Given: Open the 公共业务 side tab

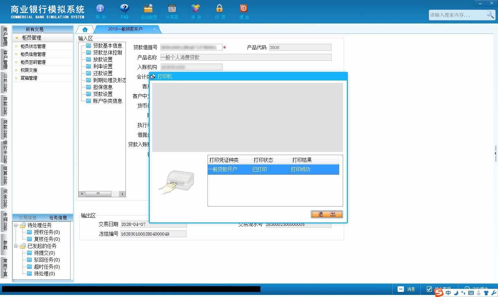Looking at the screenshot, I should pyautogui.click(x=5, y=82).
